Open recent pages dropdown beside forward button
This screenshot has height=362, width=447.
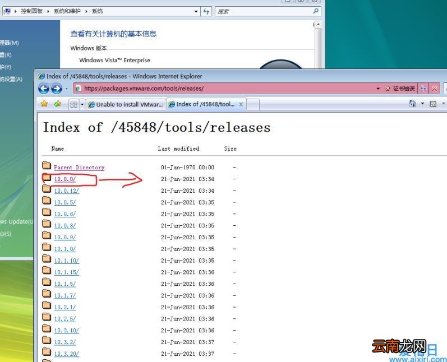tap(66, 89)
